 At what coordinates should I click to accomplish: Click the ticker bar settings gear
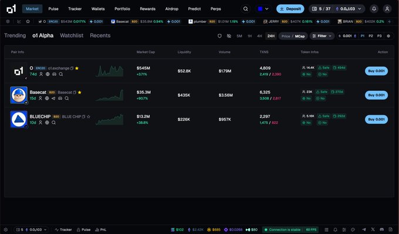8,22
